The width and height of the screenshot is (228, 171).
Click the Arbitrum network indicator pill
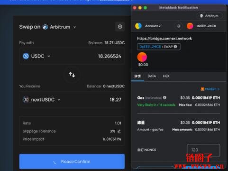point(210,16)
